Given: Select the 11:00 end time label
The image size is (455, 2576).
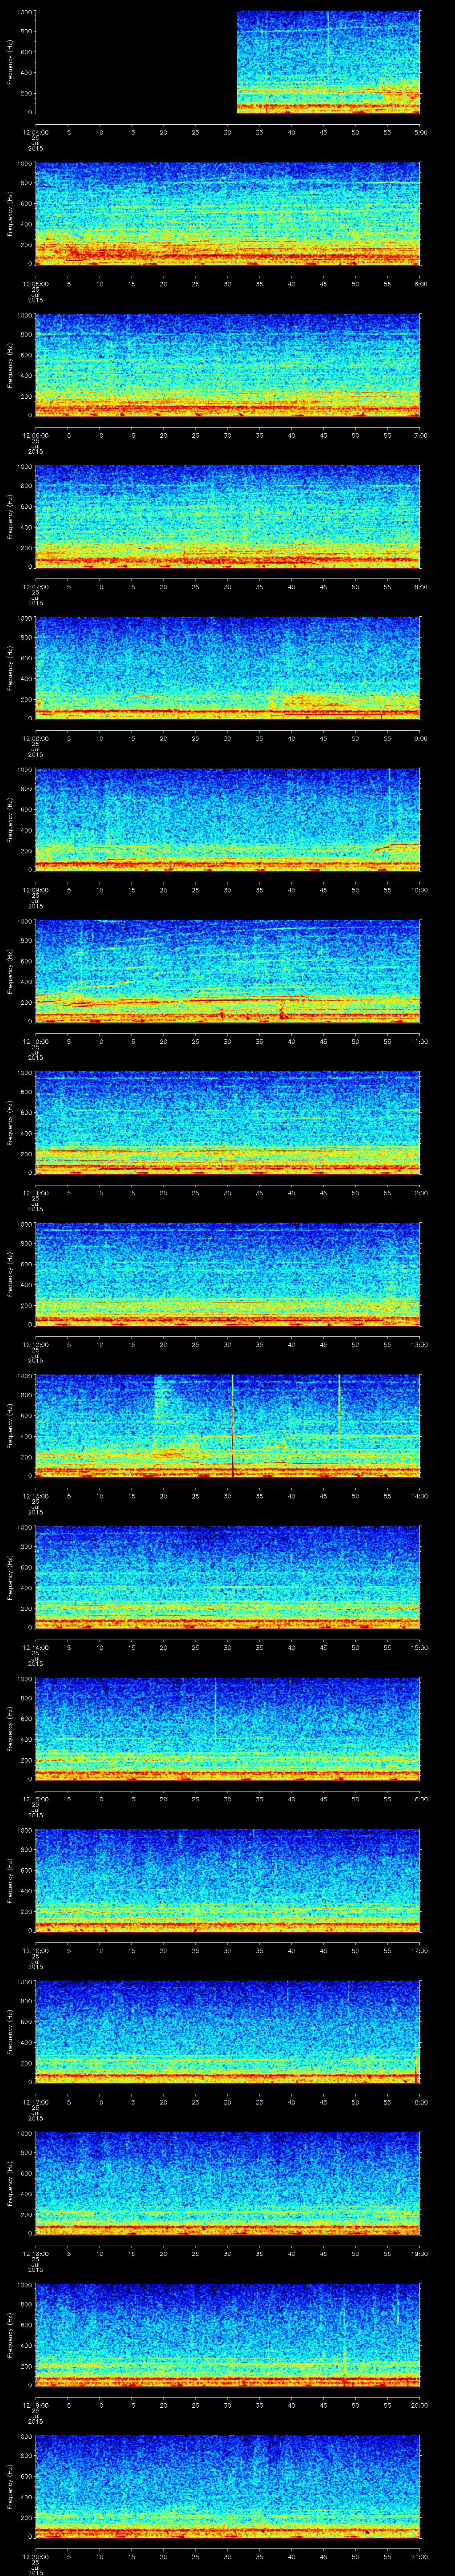Looking at the screenshot, I should click(x=420, y=1041).
